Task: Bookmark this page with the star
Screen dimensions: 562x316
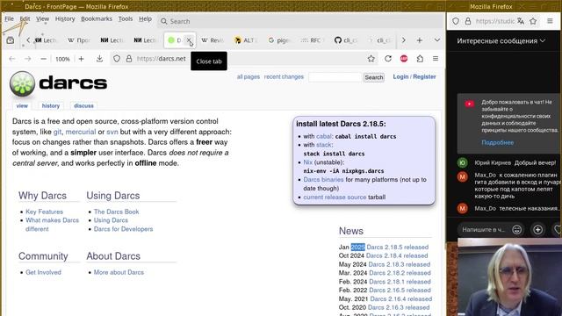Action: [x=371, y=59]
